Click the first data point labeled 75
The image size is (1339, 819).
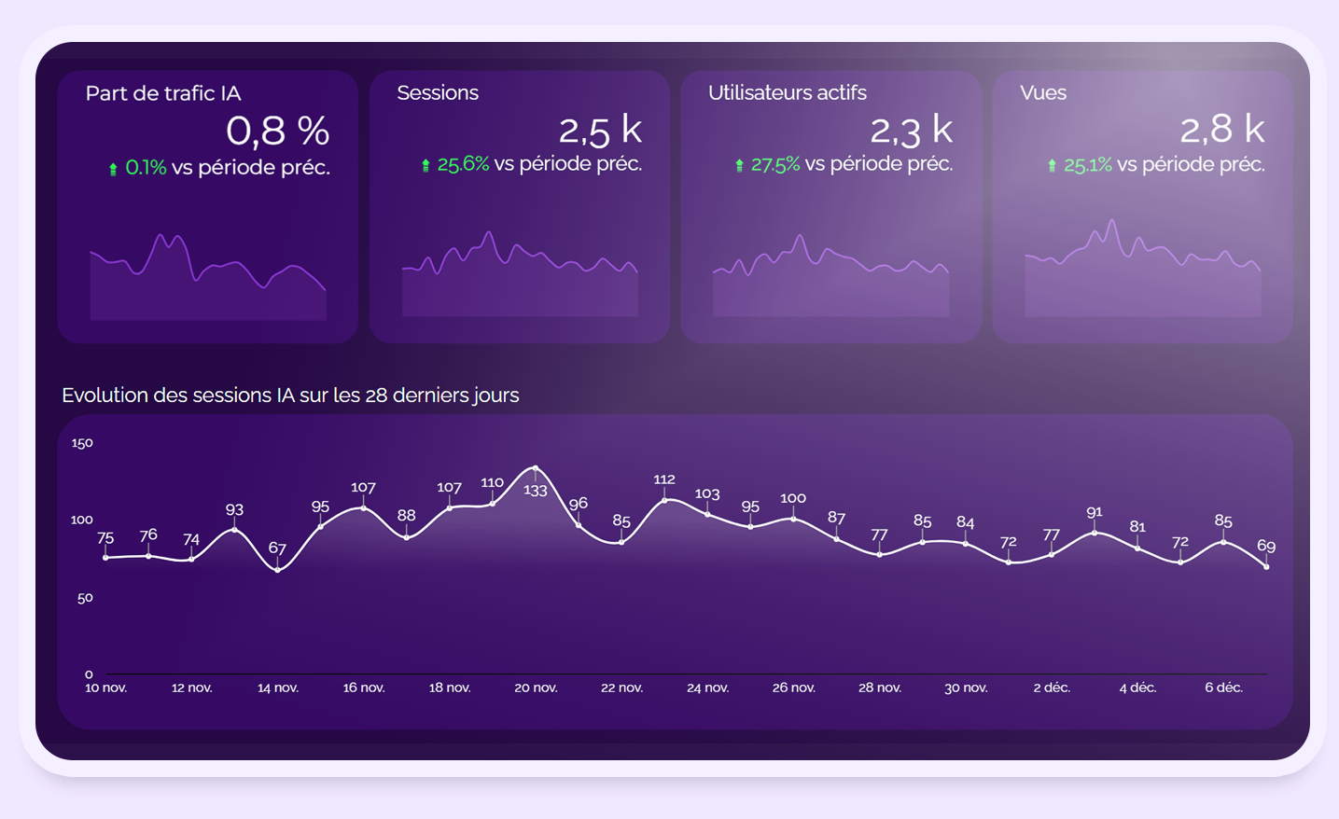[105, 558]
